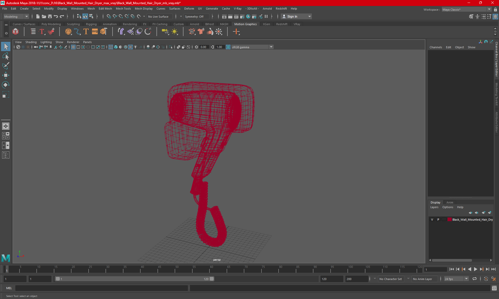Toggle wireframe shading cube in viewport toolbar
The height and width of the screenshot is (299, 499).
click(x=111, y=47)
